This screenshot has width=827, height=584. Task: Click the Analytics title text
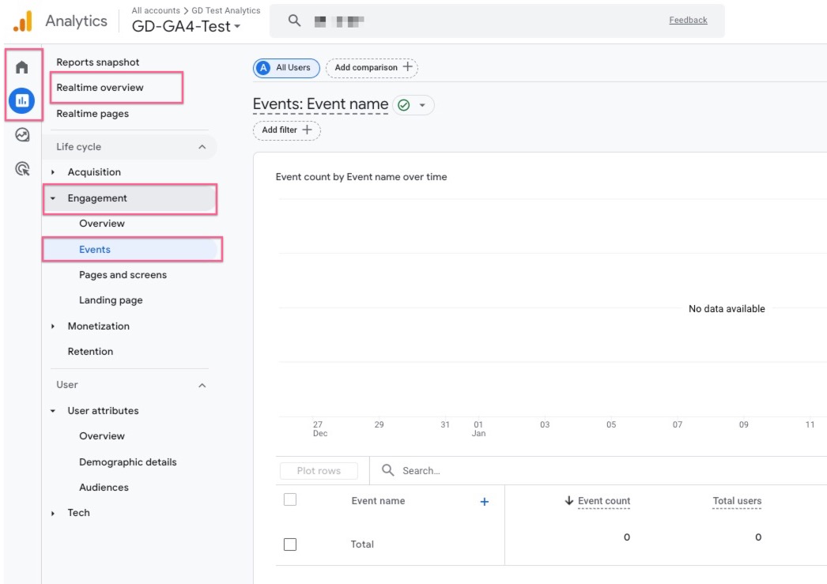pos(76,21)
